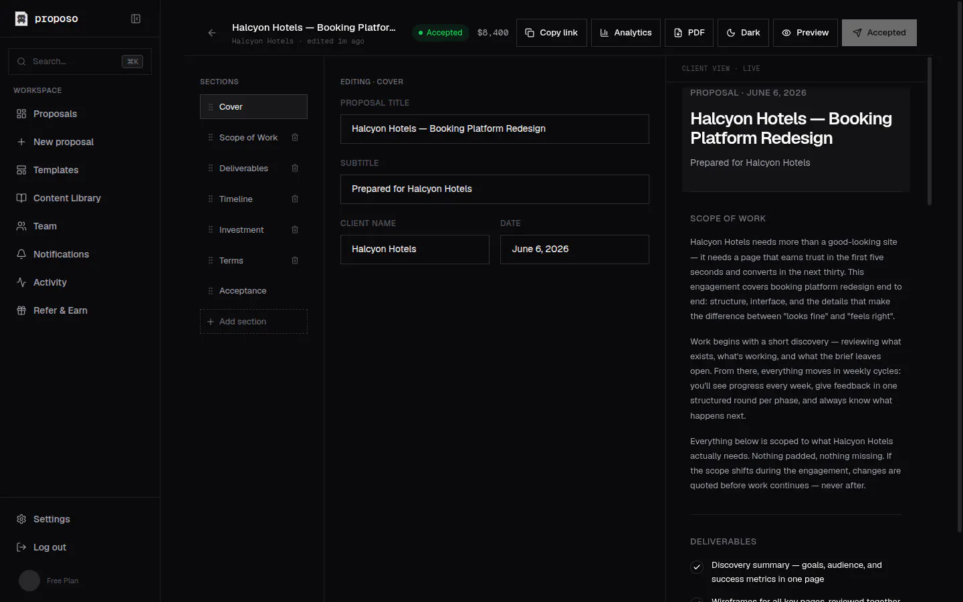Open the Activity feed

pos(80,282)
